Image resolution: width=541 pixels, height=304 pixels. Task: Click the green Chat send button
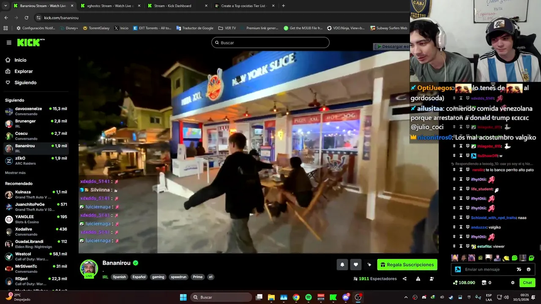click(527, 282)
